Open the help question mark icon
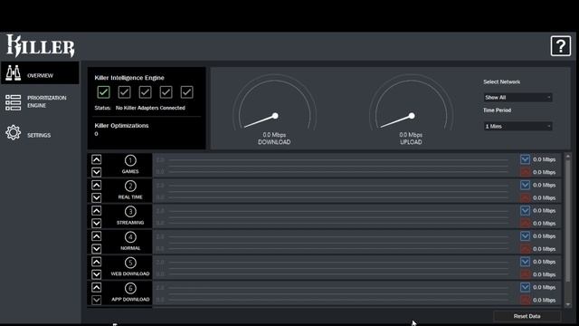Screen dimensions: 579x326 pyautogui.click(x=561, y=46)
